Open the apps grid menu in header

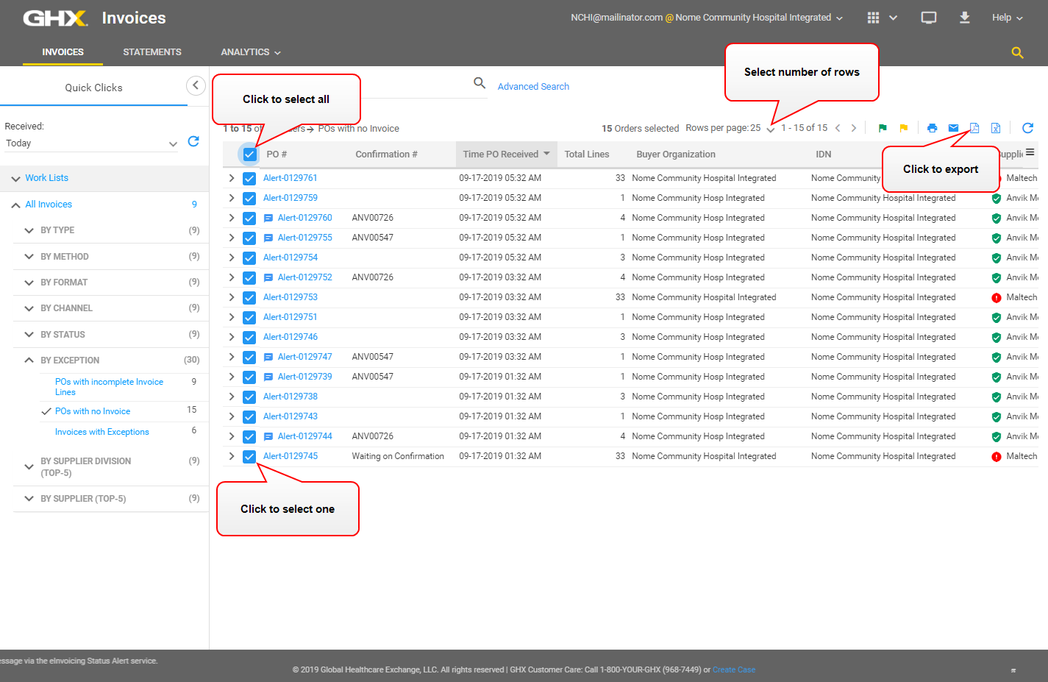point(874,18)
